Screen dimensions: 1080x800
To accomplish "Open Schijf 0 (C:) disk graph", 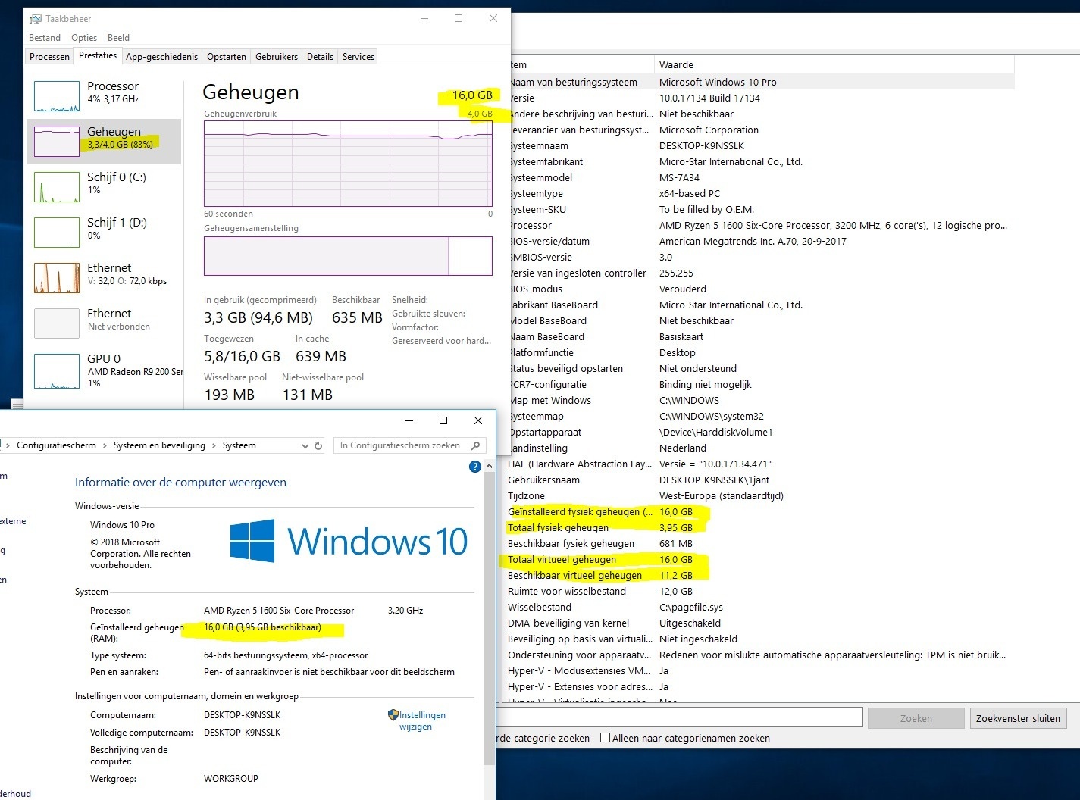I will point(57,187).
